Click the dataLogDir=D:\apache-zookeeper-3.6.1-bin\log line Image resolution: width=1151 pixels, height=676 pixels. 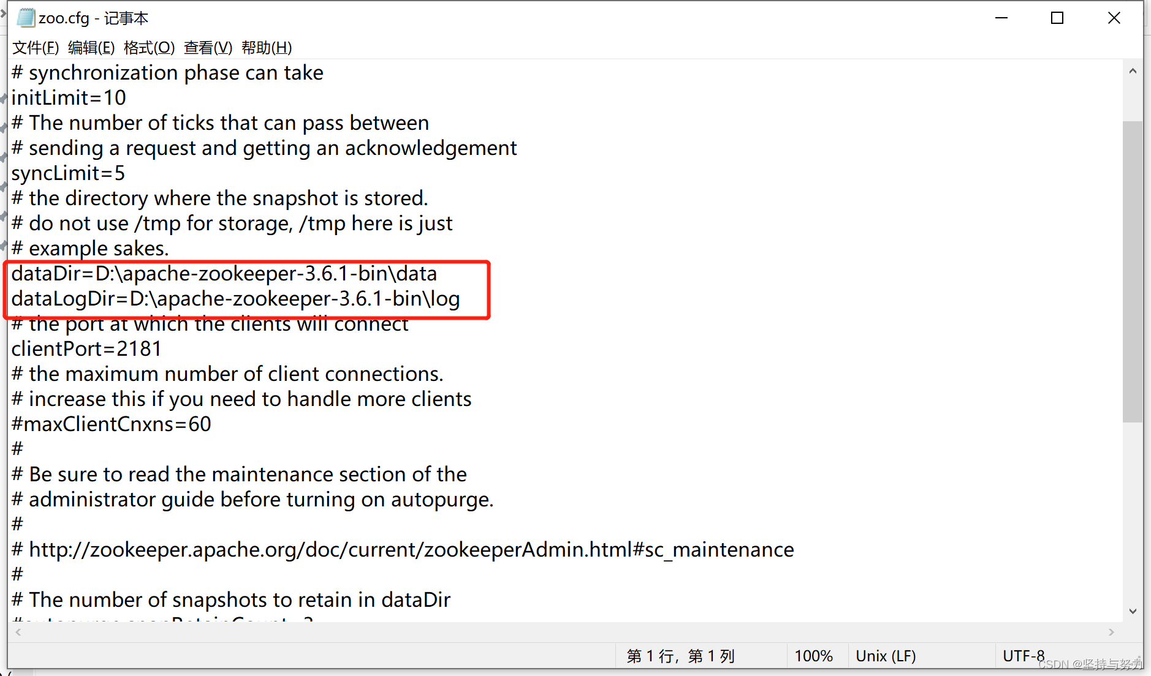pyautogui.click(x=236, y=298)
